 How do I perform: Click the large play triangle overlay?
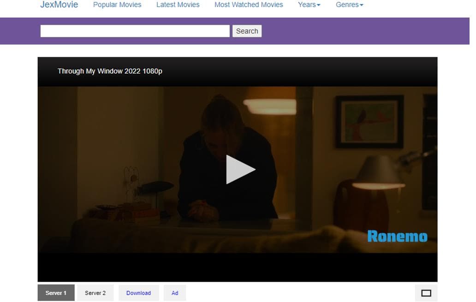pos(238,169)
